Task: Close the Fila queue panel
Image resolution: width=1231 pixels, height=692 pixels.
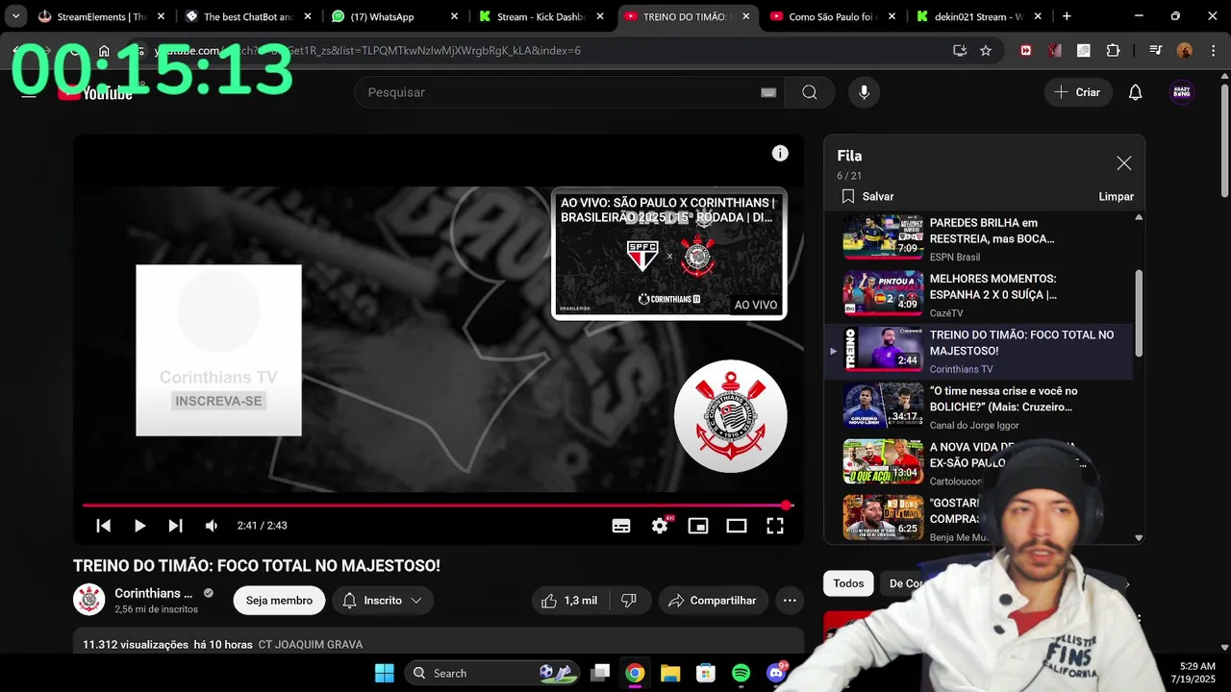Action: (x=1123, y=163)
